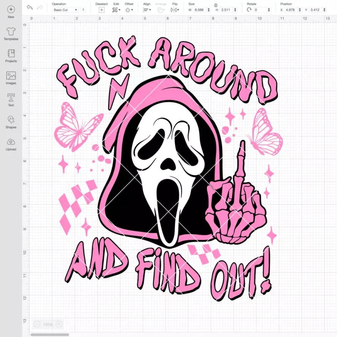Click the Deselect icon
The height and width of the screenshot is (337, 337).
102,10
